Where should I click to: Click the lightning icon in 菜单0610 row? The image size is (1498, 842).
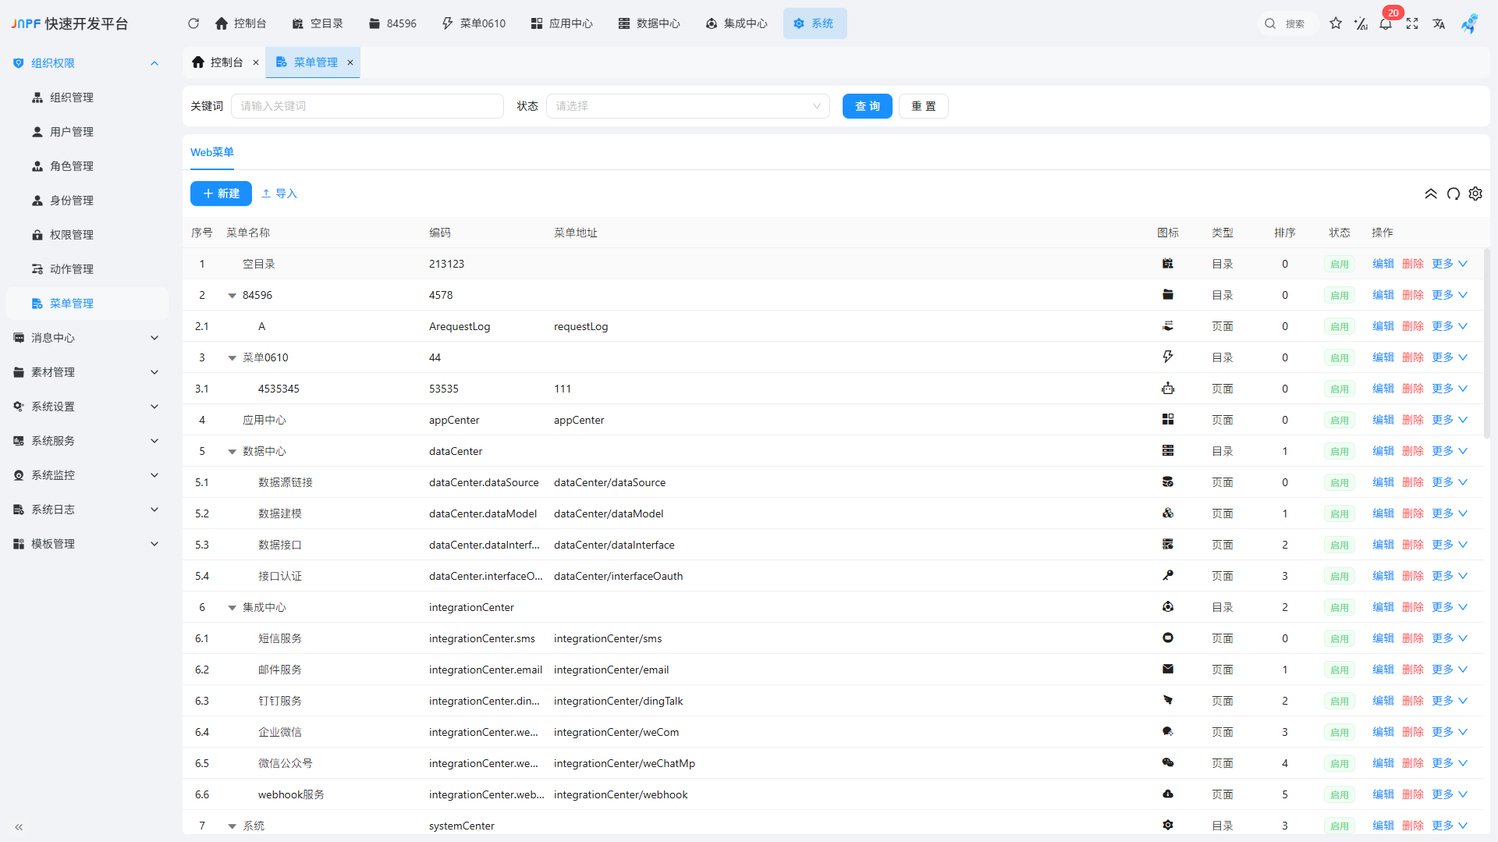(x=1168, y=357)
